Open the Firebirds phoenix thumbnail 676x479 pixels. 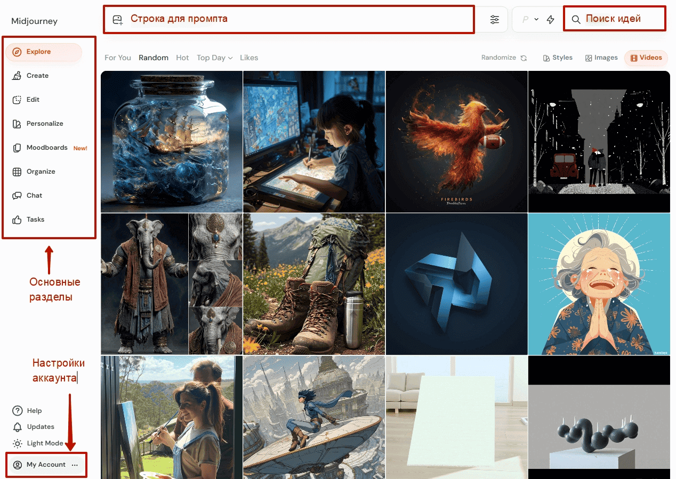(x=456, y=142)
